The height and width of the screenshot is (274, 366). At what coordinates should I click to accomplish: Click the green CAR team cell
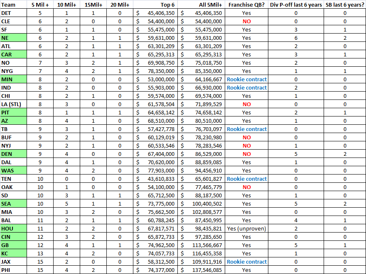(13, 55)
